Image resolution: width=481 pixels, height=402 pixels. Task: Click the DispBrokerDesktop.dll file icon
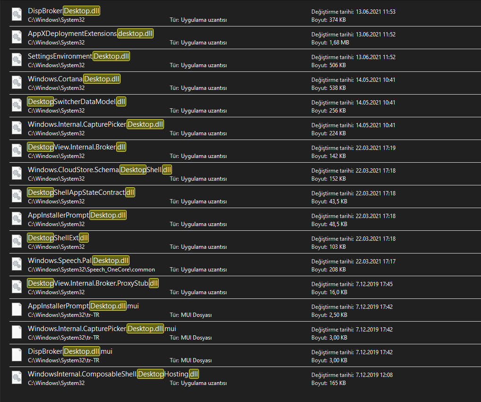pos(17,14)
